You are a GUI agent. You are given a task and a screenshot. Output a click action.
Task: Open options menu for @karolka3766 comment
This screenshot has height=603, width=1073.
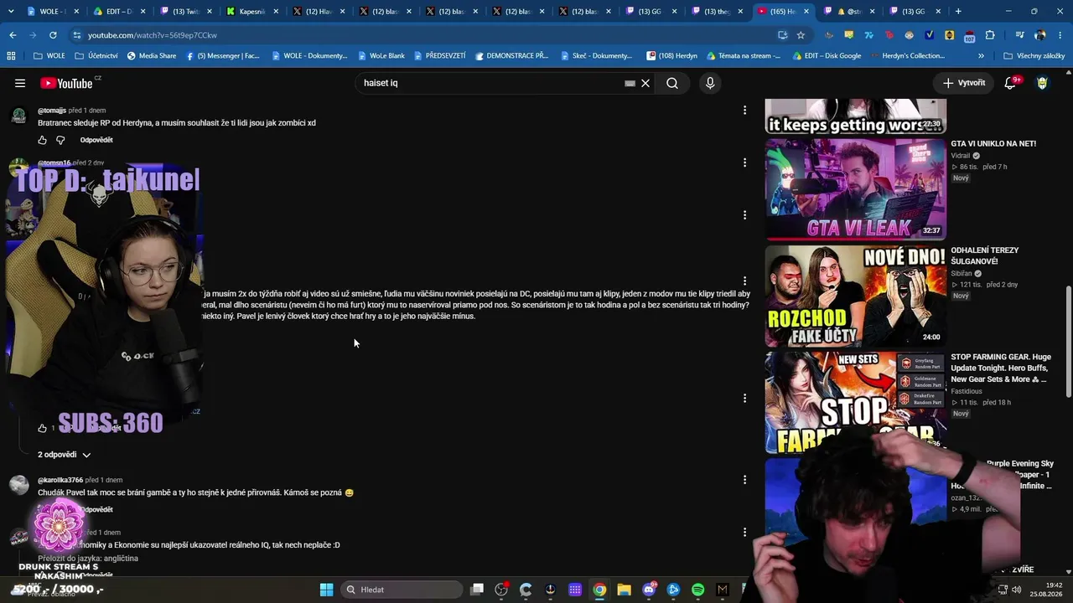point(744,480)
